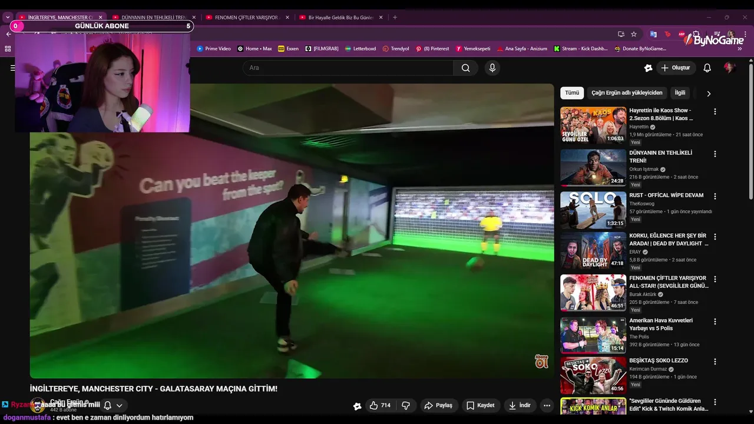Close the Bir Hayalle Geldik tab
This screenshot has width=754, height=424.
click(381, 18)
